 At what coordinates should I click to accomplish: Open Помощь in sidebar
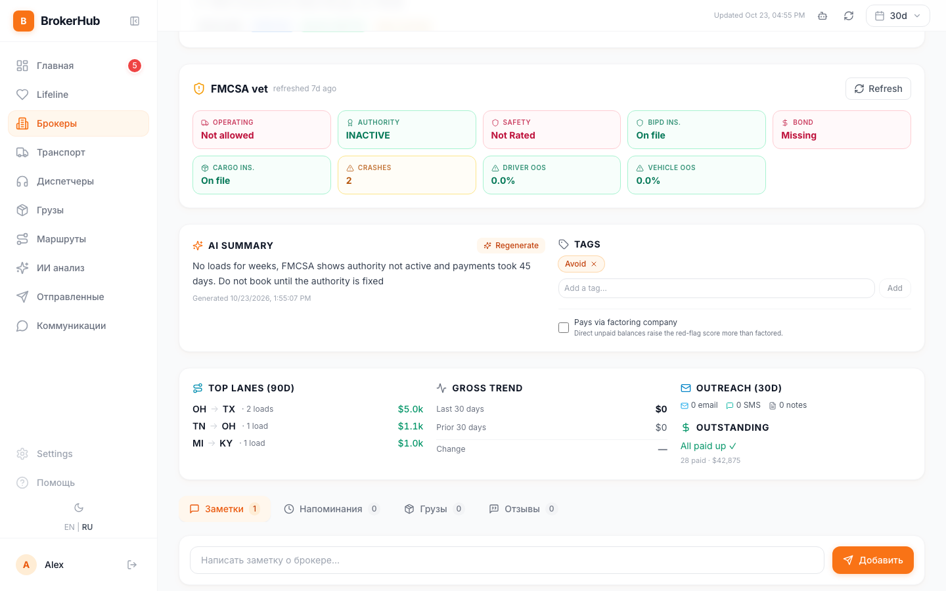pos(79,483)
